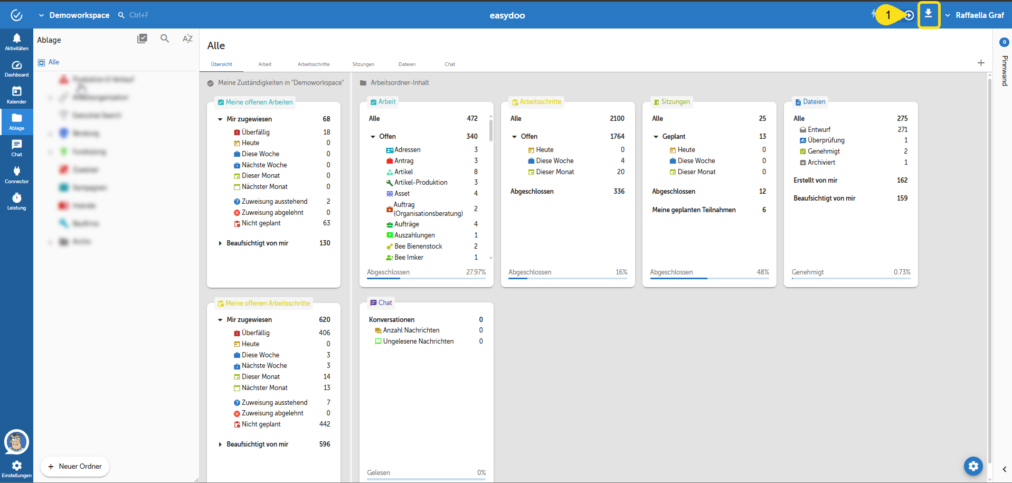Click Abgeschlossen progress bar in Arbeit card
The height and width of the screenshot is (483, 1012).
tap(426, 278)
